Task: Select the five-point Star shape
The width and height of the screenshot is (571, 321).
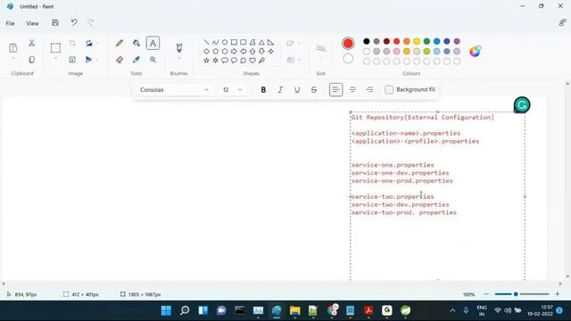Action: pos(206,61)
